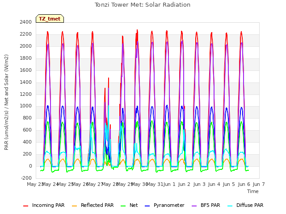
Task: Click the Jun 4 x-axis date label
Action: coord(214,184)
